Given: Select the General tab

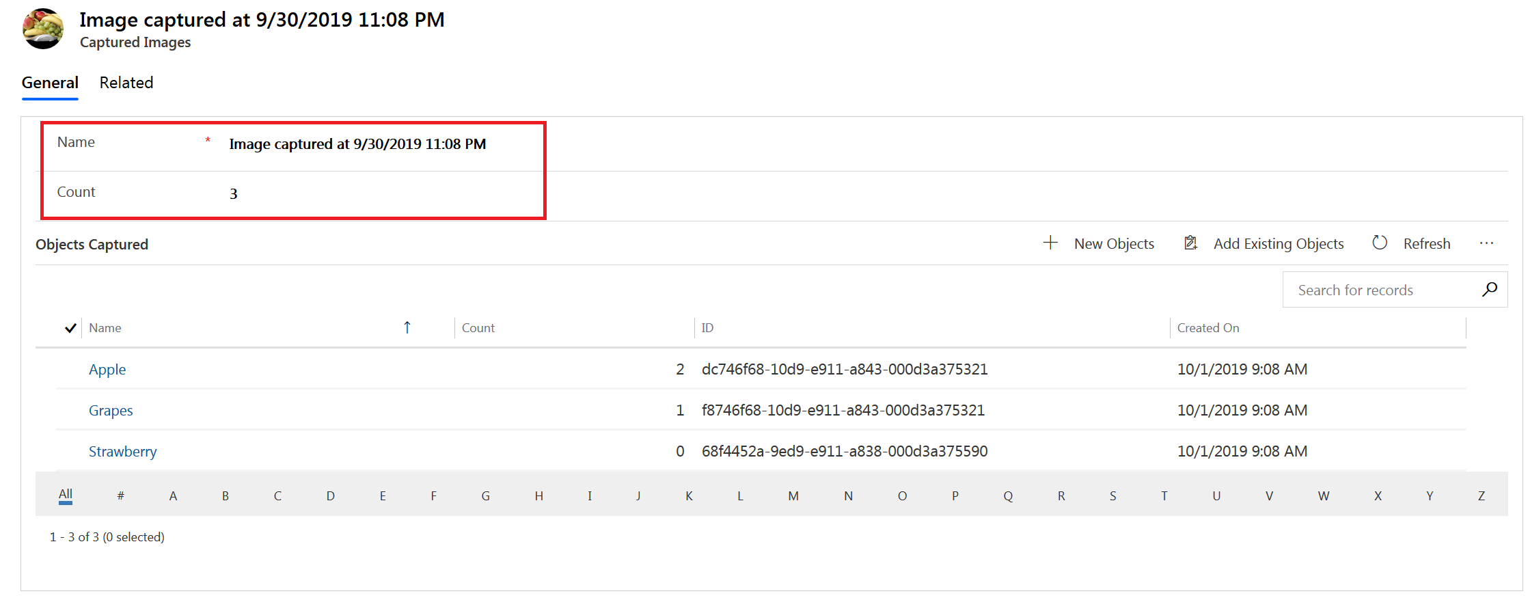Looking at the screenshot, I should point(50,83).
